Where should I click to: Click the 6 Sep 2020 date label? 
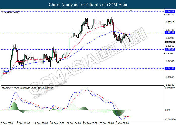coord(7,123)
